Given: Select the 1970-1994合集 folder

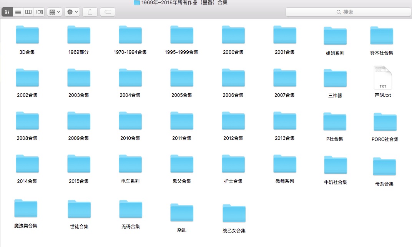Looking at the screenshot, I should tap(130, 35).
